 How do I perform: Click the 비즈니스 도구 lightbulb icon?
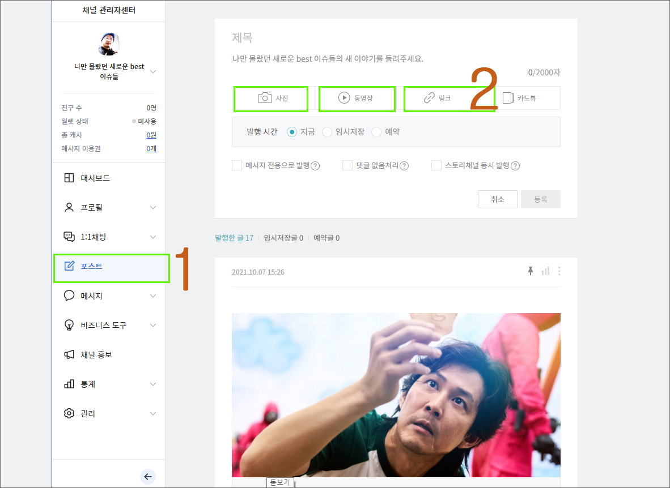coord(69,326)
